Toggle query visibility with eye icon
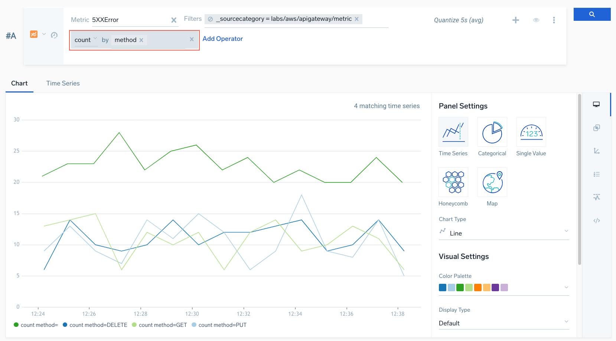 (x=536, y=20)
